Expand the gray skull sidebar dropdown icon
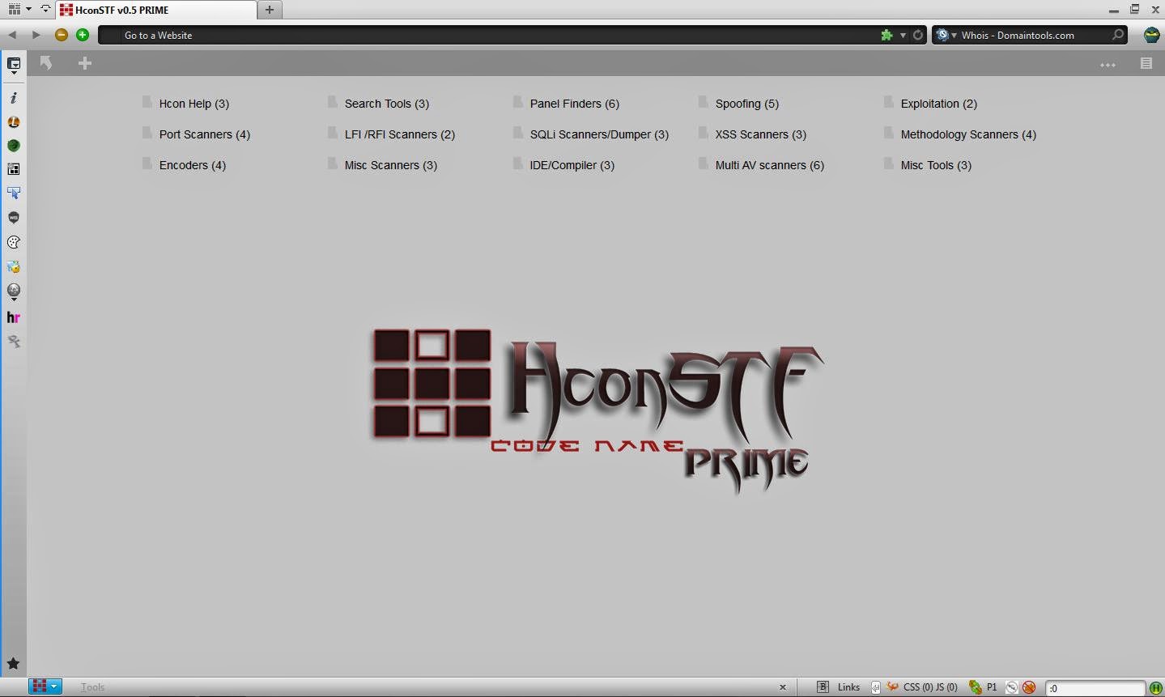The width and height of the screenshot is (1165, 697). [14, 291]
